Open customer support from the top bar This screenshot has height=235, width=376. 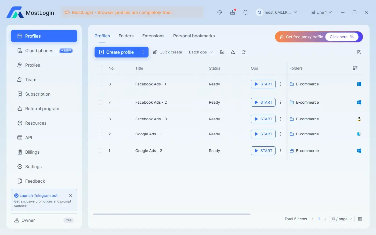[x=220, y=12]
